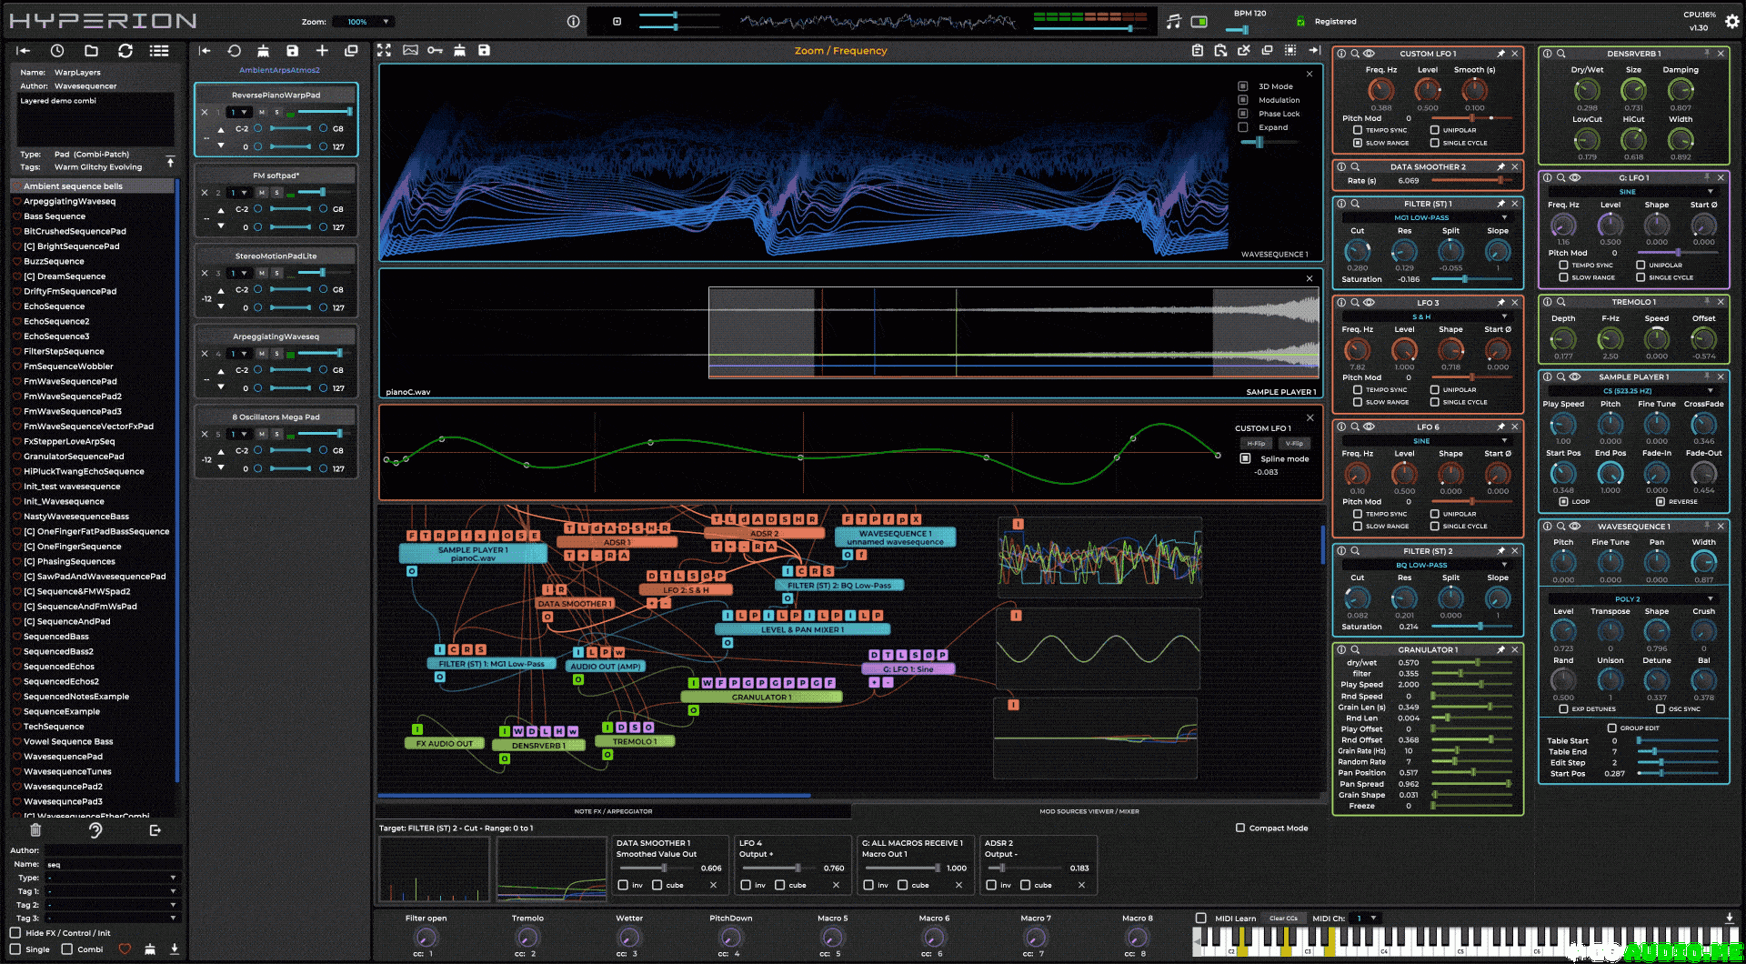Viewport: 1746px width, 964px height.
Task: Toggle eye icon on SAMPLE PLAYER 1 panel
Action: pos(1575,377)
